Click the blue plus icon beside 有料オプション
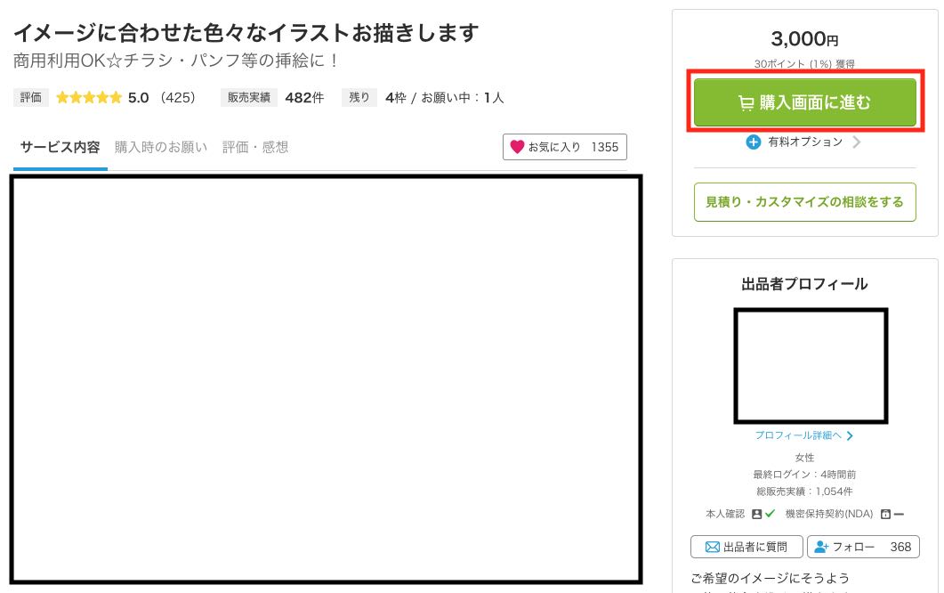This screenshot has height=593, width=944. (x=753, y=142)
